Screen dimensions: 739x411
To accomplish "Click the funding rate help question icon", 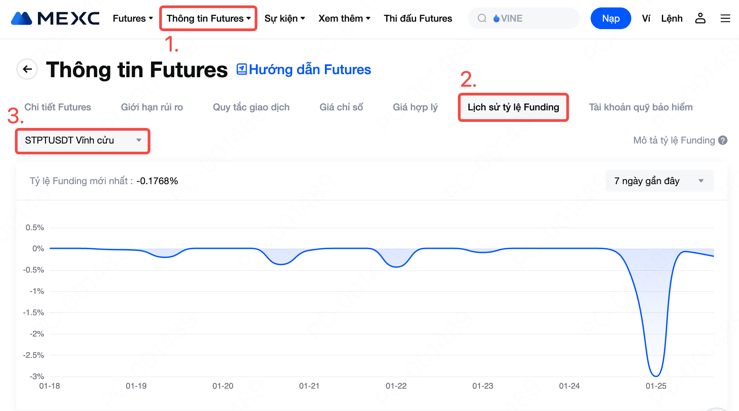I will coord(723,140).
